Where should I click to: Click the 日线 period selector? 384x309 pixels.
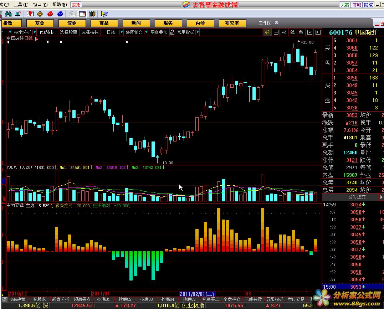(x=111, y=32)
